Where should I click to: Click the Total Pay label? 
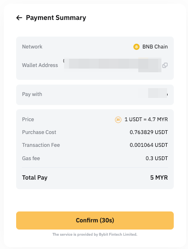click(35, 178)
